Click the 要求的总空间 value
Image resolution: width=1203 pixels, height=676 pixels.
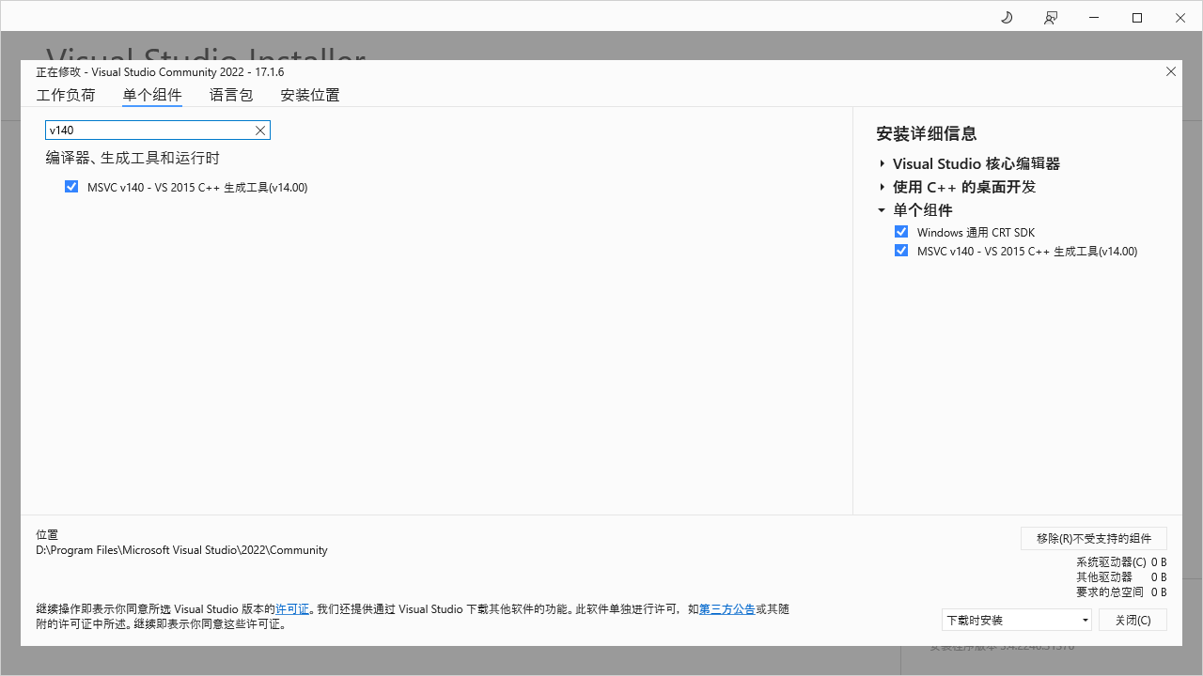pos(1159,592)
